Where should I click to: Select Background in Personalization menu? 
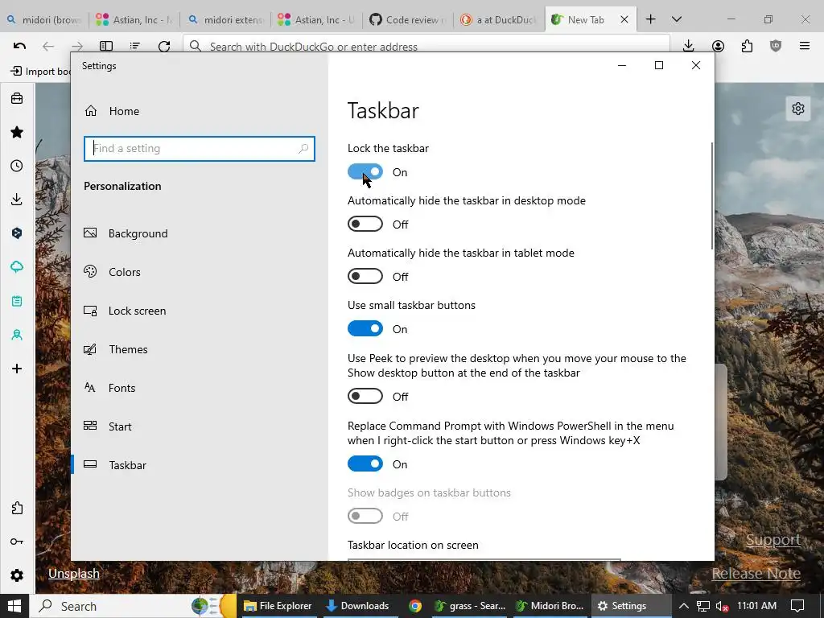tap(200, 233)
